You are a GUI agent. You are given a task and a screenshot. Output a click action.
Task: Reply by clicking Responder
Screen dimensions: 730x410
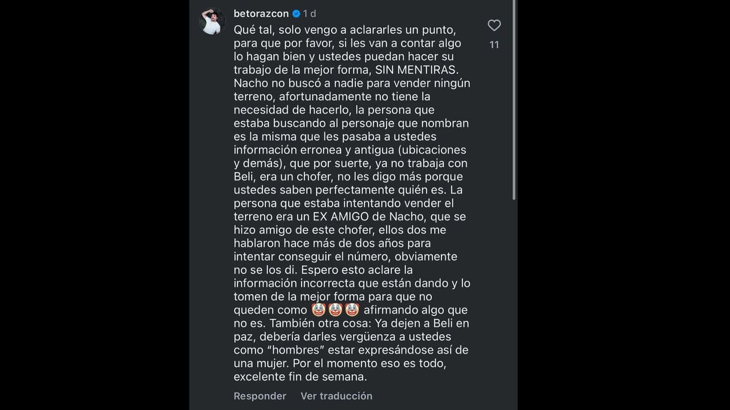tap(259, 396)
